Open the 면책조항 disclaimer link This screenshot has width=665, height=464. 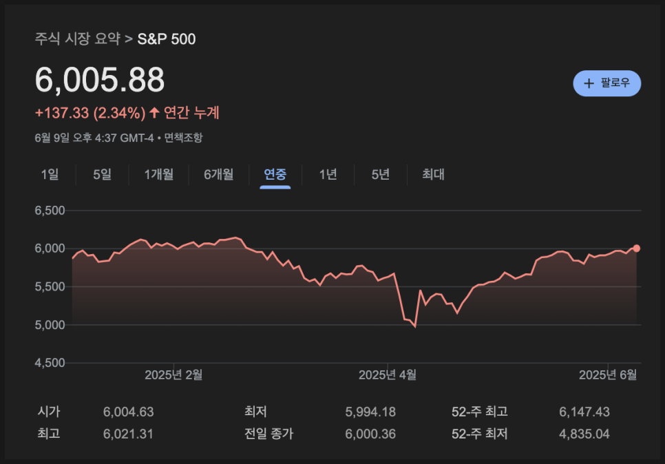[183, 138]
